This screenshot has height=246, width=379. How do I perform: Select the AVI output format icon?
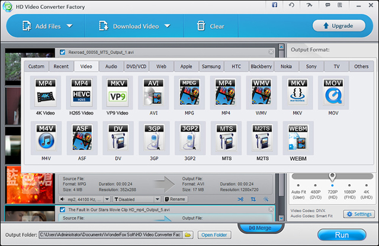coord(153,92)
